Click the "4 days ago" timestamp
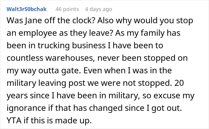The height and width of the screenshot is (129, 209). click(99, 9)
